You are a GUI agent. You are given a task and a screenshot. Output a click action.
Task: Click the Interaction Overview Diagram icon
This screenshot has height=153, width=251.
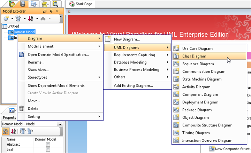pyautogui.click(x=176, y=140)
